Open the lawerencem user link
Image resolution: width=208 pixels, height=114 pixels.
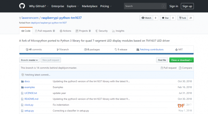[x=30, y=18]
